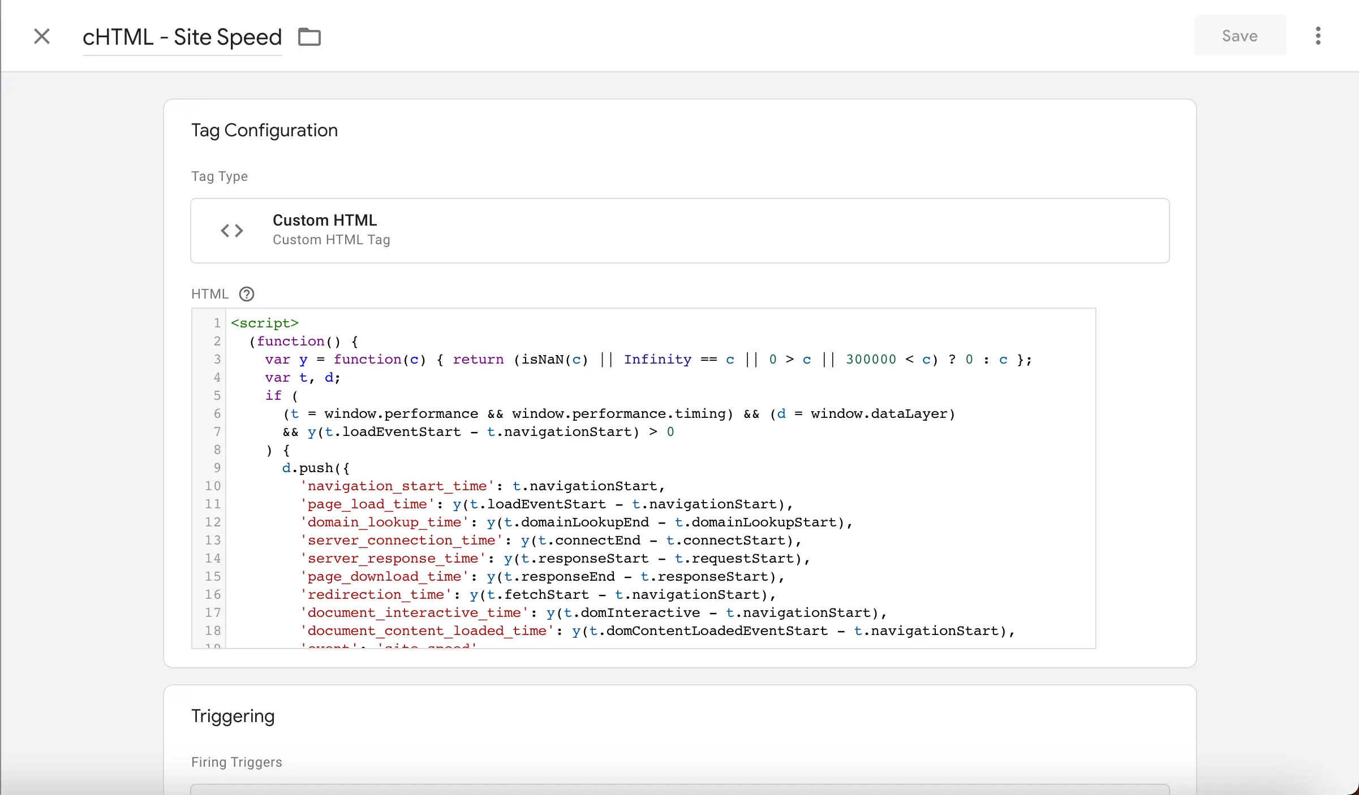The width and height of the screenshot is (1359, 795).
Task: Click the Firing Triggers label
Action: [x=236, y=762]
